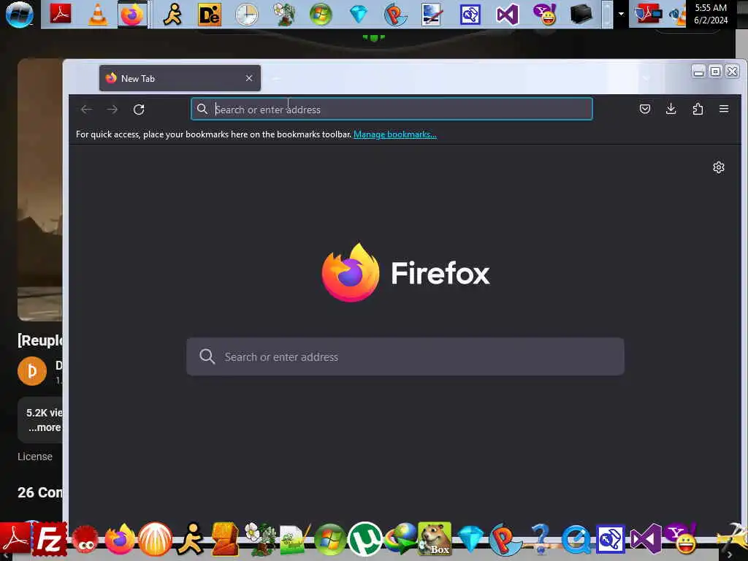The image size is (748, 561).
Task: Open the Firefox Downloads panel
Action: tap(671, 110)
